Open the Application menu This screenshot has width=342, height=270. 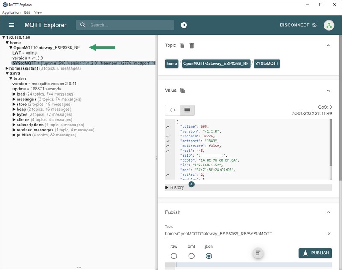(x=11, y=12)
